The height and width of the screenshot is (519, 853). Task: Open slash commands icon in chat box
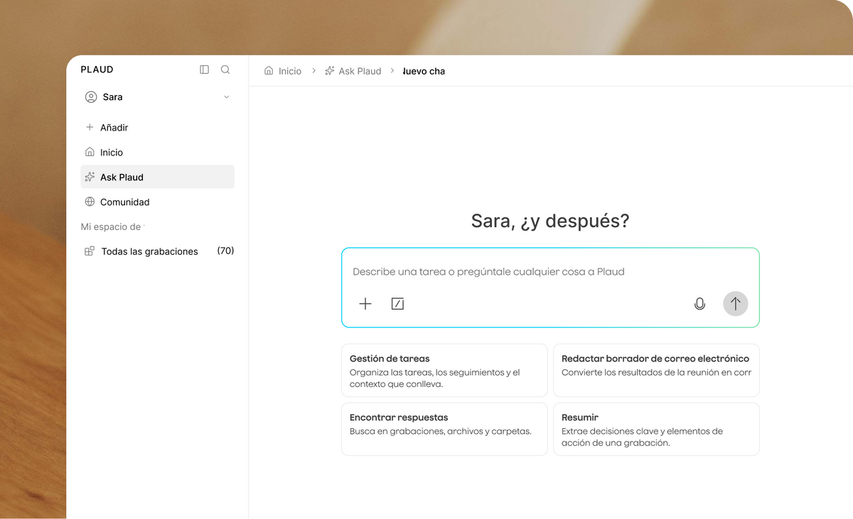pyautogui.click(x=398, y=304)
